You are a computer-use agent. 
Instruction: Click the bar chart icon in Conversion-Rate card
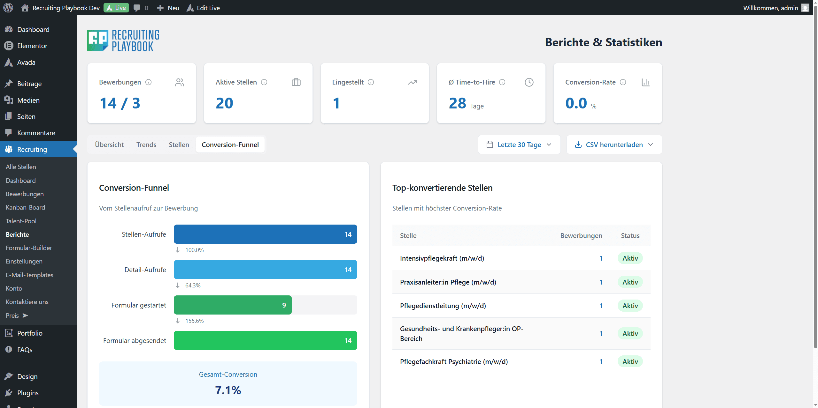(x=645, y=82)
